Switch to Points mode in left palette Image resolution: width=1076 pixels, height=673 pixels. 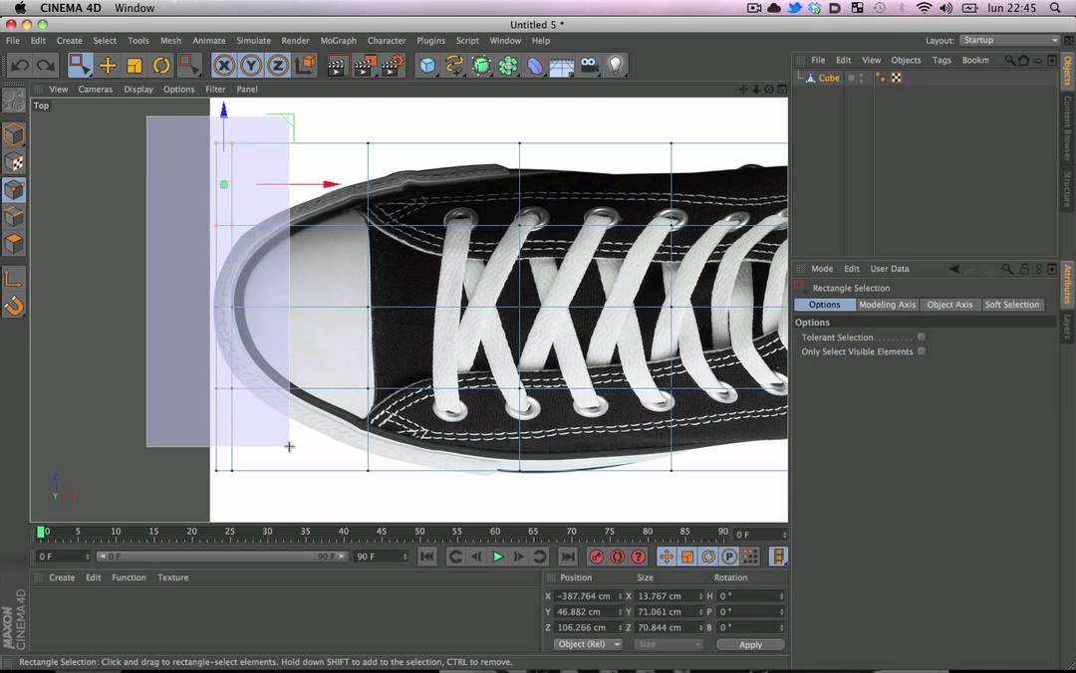point(14,190)
